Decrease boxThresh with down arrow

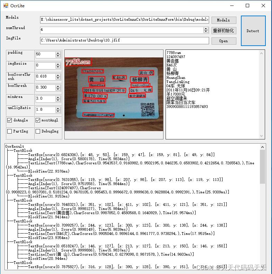coord(58,89)
